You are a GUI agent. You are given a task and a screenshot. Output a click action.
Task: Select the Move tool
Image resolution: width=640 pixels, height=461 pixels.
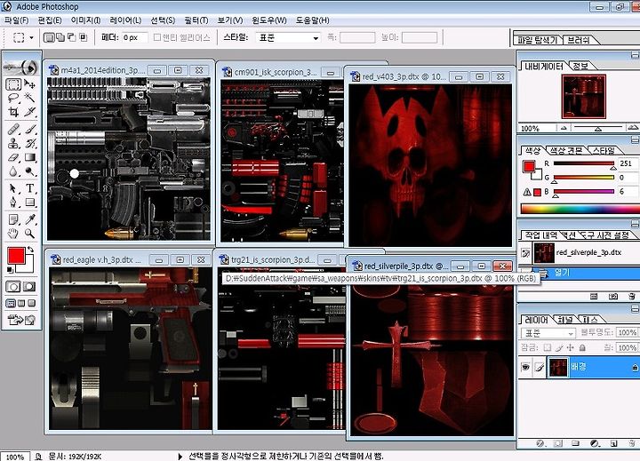pyautogui.click(x=29, y=84)
